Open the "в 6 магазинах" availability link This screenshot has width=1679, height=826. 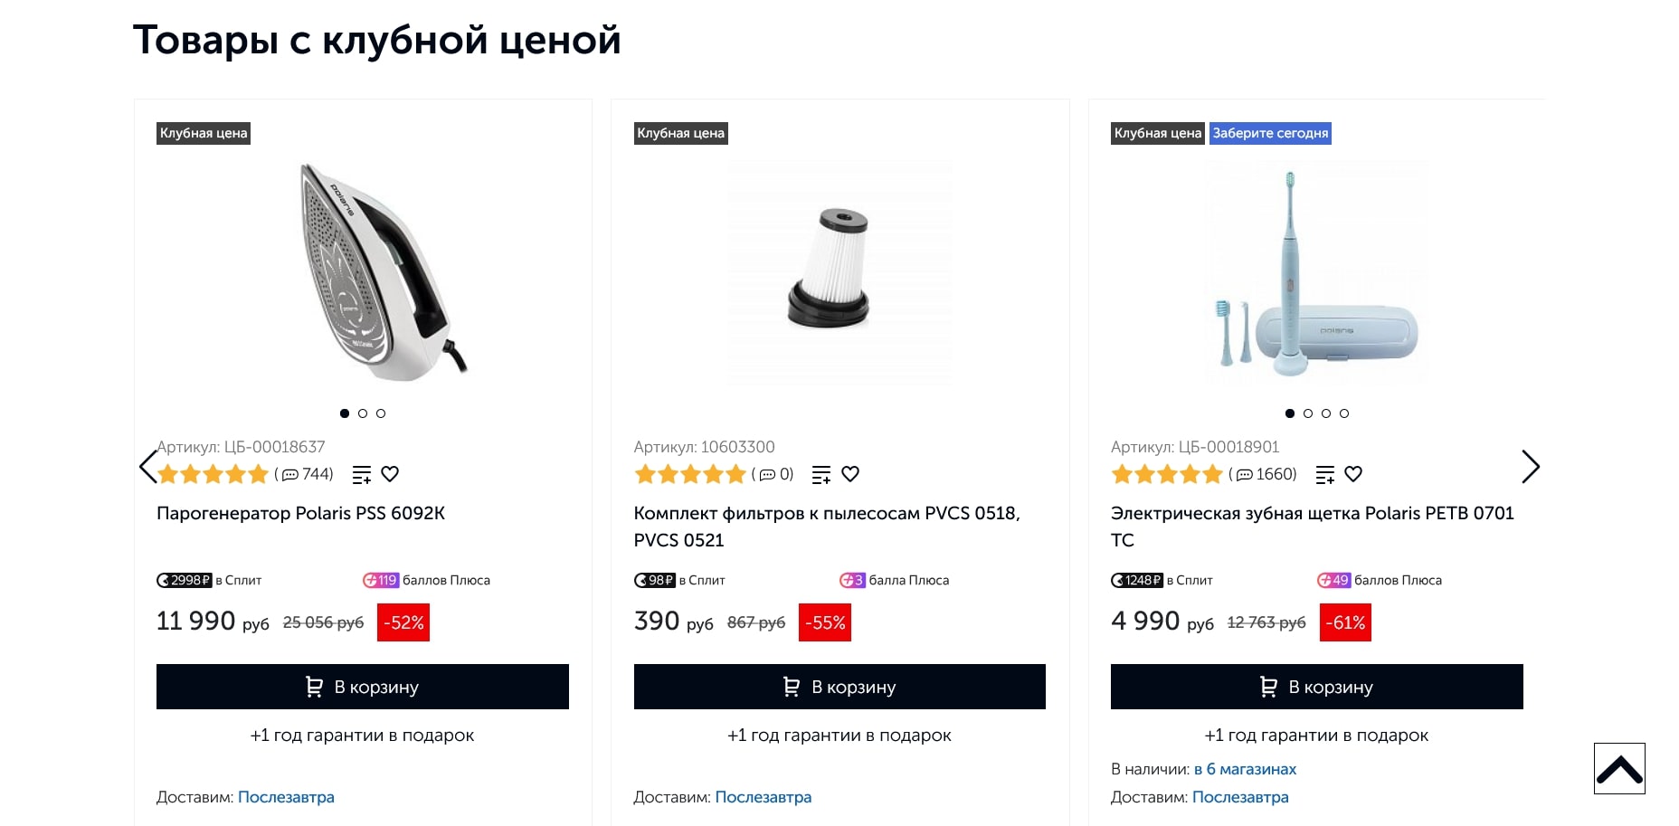[1245, 769]
